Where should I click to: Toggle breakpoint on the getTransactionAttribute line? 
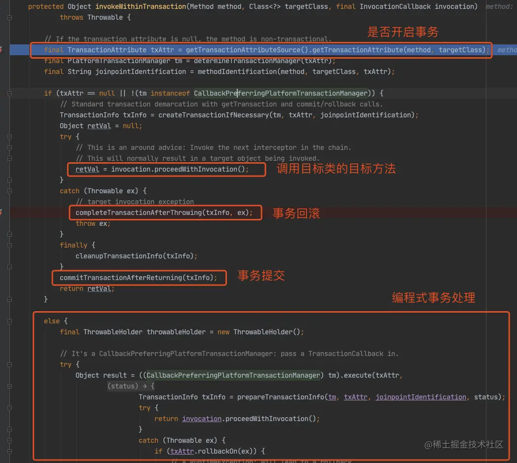pos(1,50)
